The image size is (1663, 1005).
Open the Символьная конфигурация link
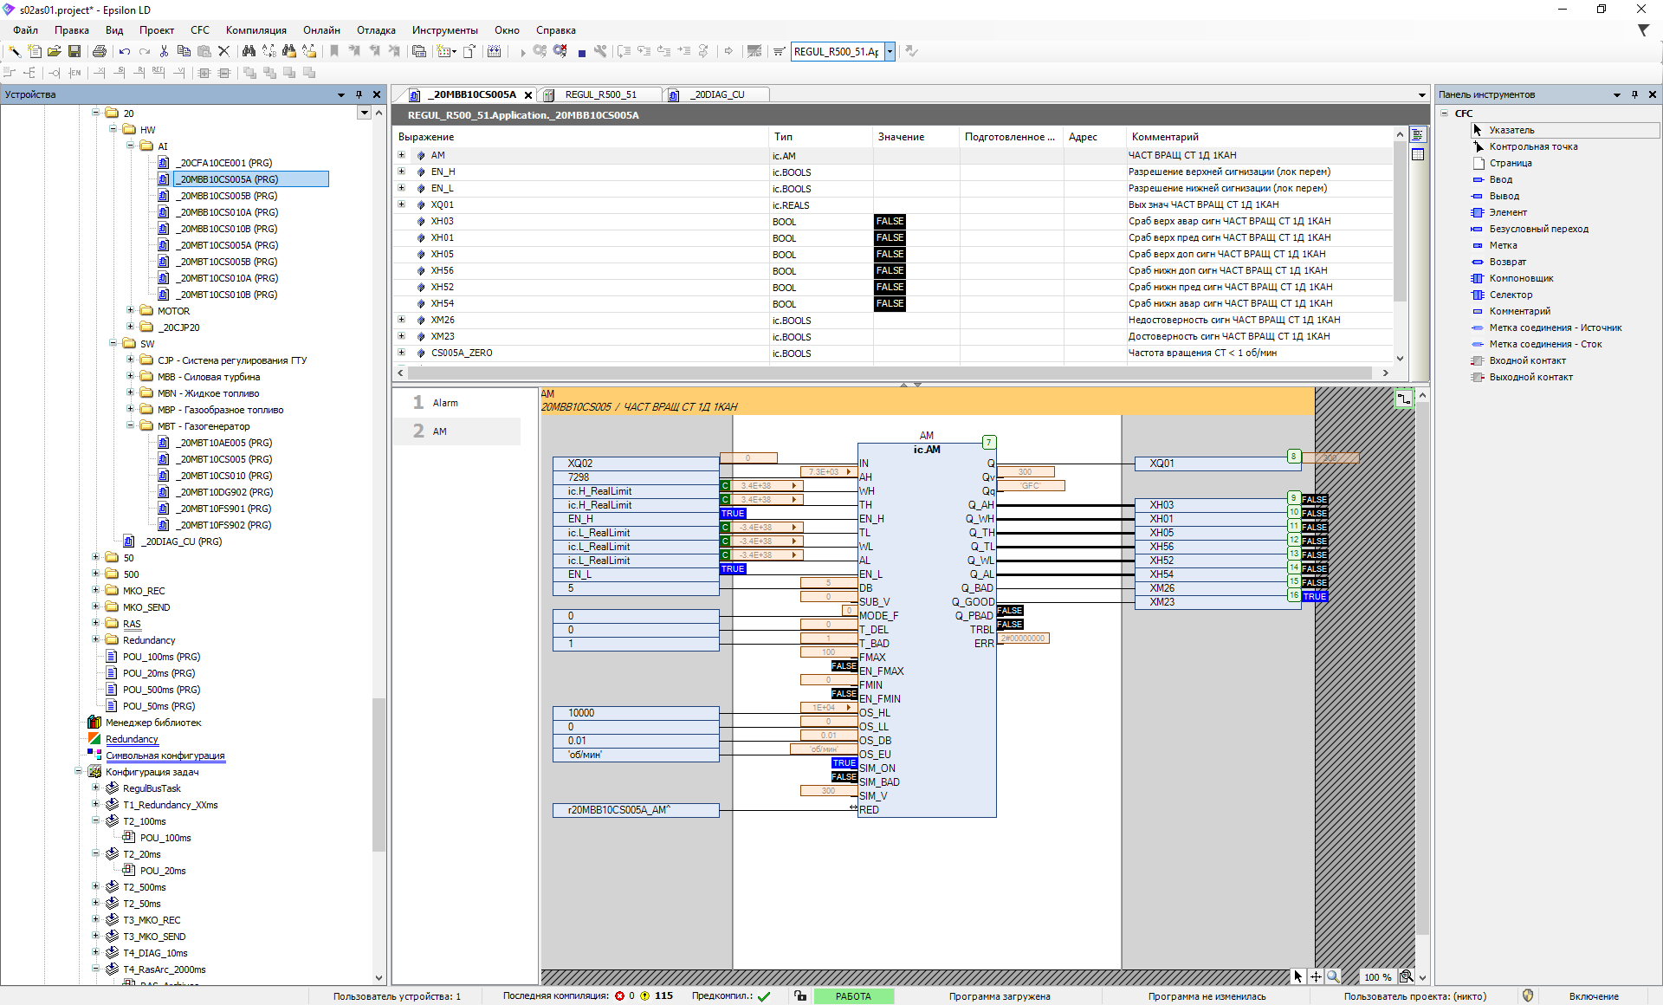click(165, 755)
